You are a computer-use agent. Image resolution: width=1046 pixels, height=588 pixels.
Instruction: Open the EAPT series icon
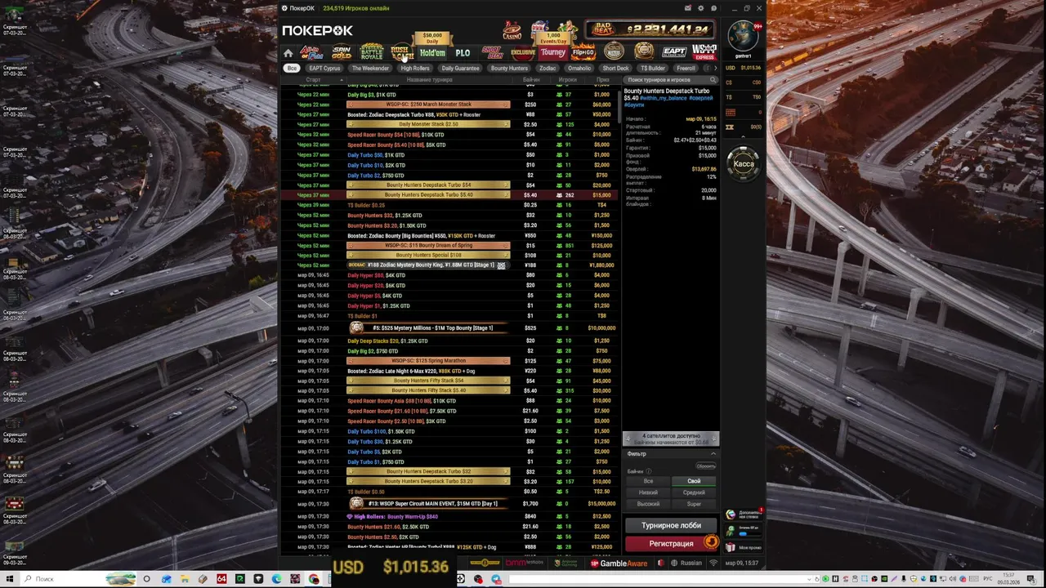pos(674,52)
